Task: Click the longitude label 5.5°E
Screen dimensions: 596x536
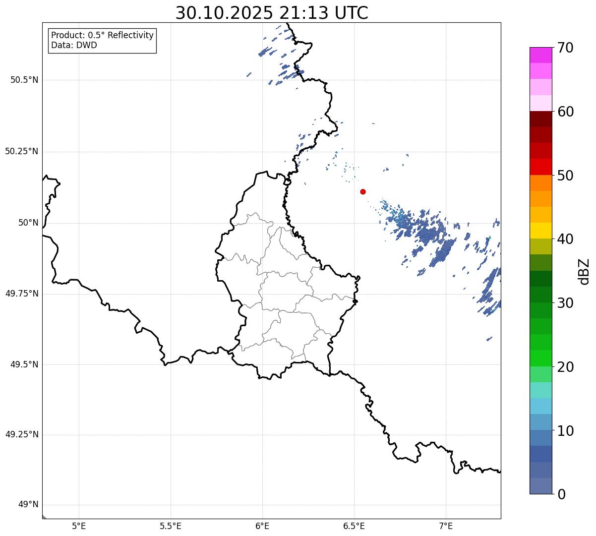Action: pyautogui.click(x=171, y=526)
